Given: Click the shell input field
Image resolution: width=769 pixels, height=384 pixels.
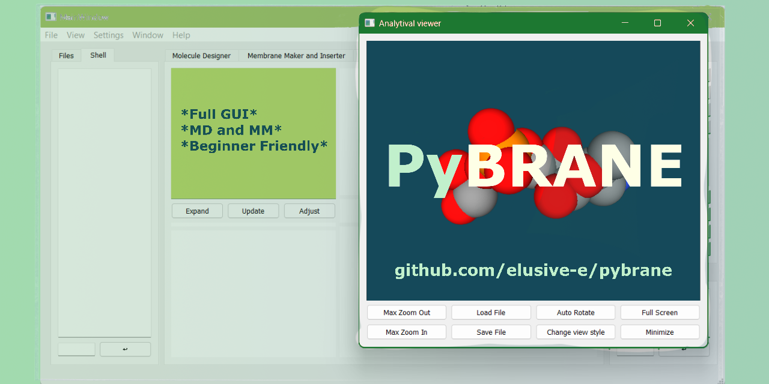Looking at the screenshot, I should pyautogui.click(x=76, y=349).
